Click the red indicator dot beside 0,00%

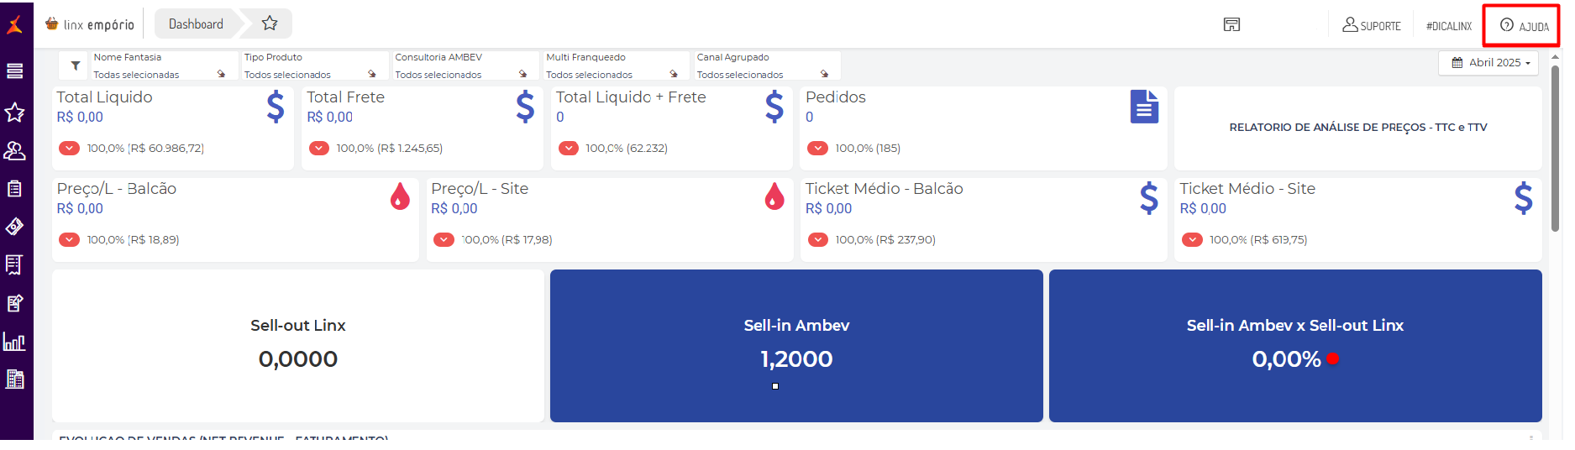[x=1332, y=359]
